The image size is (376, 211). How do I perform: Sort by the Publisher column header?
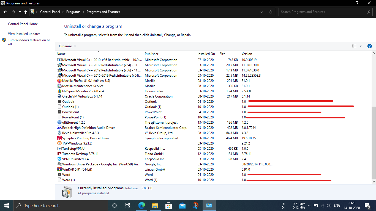170,54
